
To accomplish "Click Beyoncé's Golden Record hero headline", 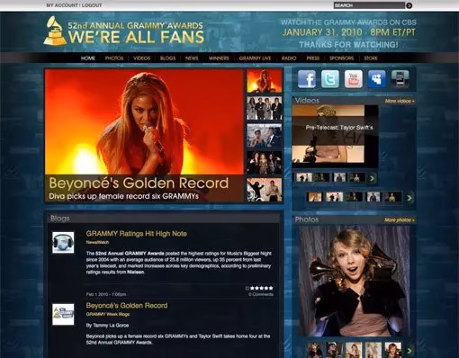I will (x=139, y=183).
